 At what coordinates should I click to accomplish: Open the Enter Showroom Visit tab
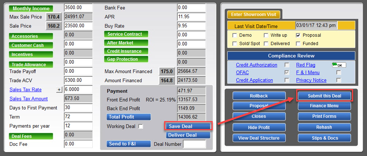(x=254, y=15)
